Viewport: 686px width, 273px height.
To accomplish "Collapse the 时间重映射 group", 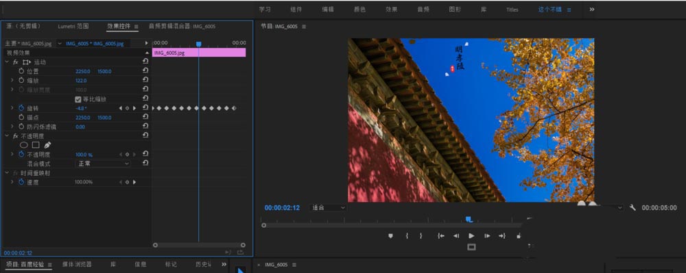I will (7, 172).
